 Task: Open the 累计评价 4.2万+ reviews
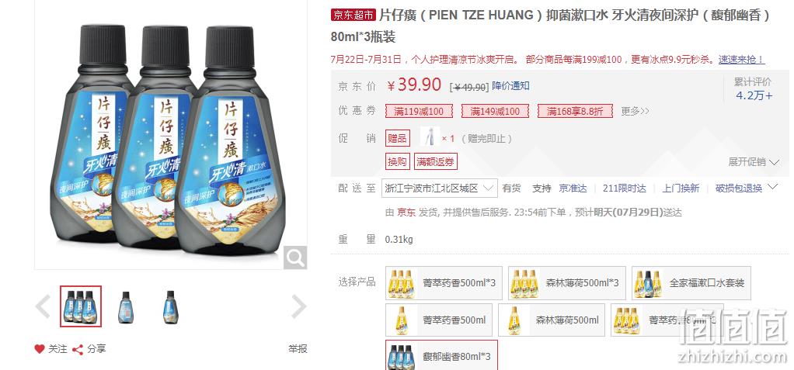pyautogui.click(x=753, y=89)
